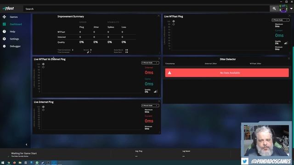Screen dimensions: 294x165
Task: Click the Avg. Ping label in status bar
Action: (139, 151)
